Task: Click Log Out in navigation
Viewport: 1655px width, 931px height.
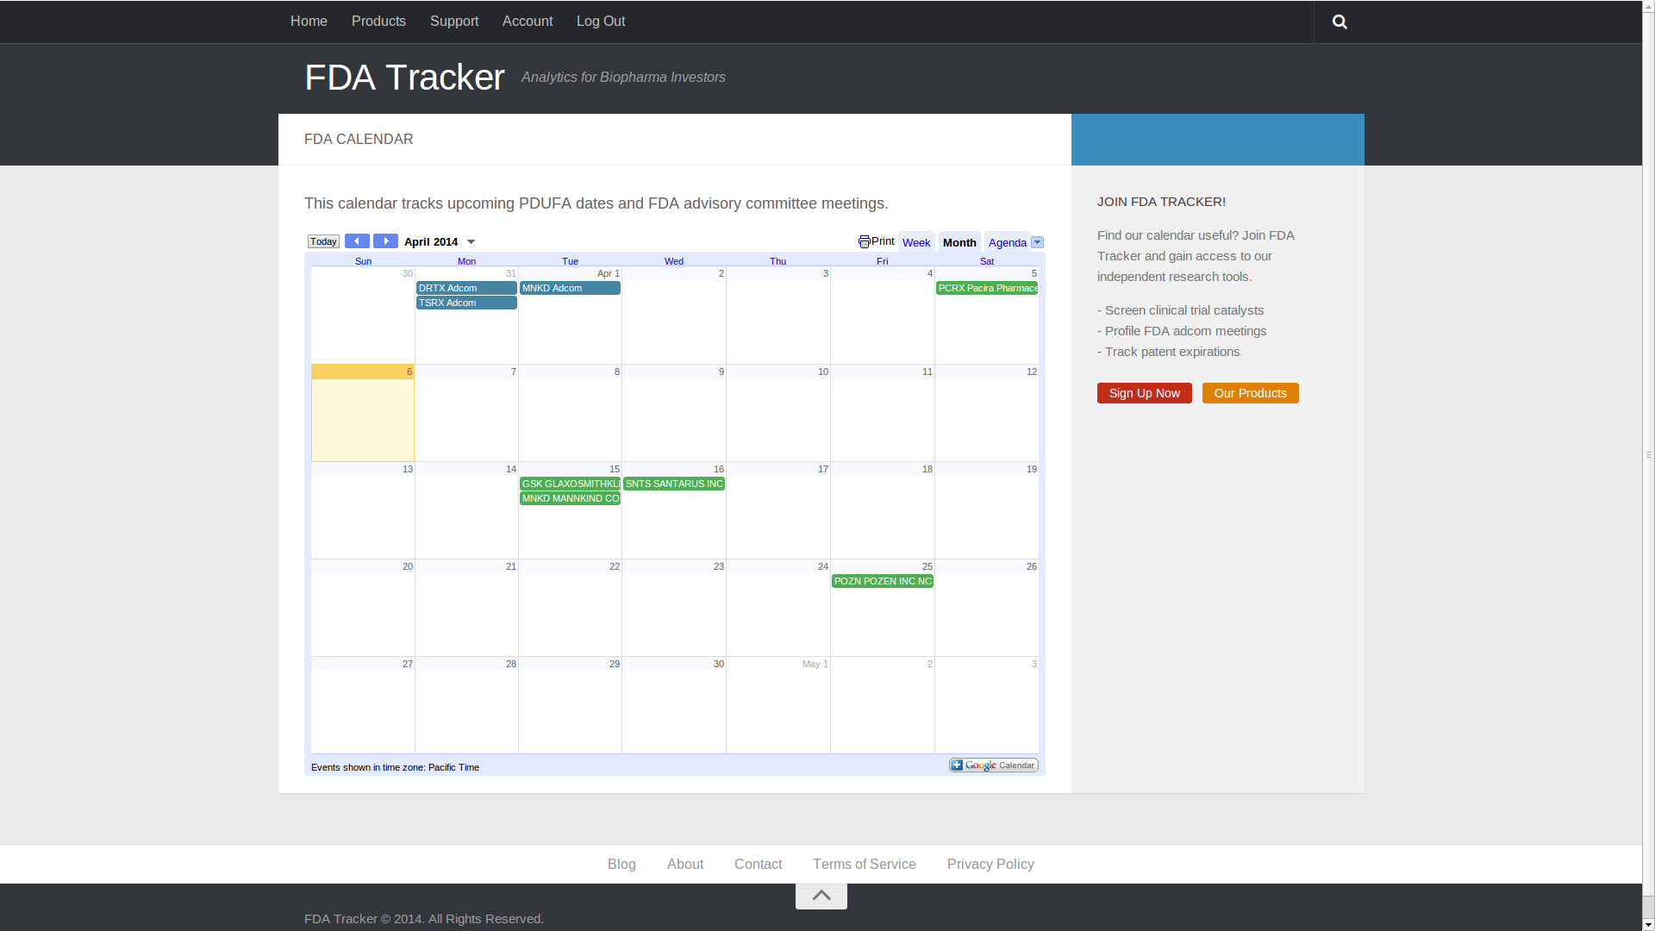Action: (x=601, y=22)
